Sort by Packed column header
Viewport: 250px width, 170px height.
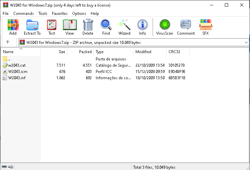click(80, 52)
